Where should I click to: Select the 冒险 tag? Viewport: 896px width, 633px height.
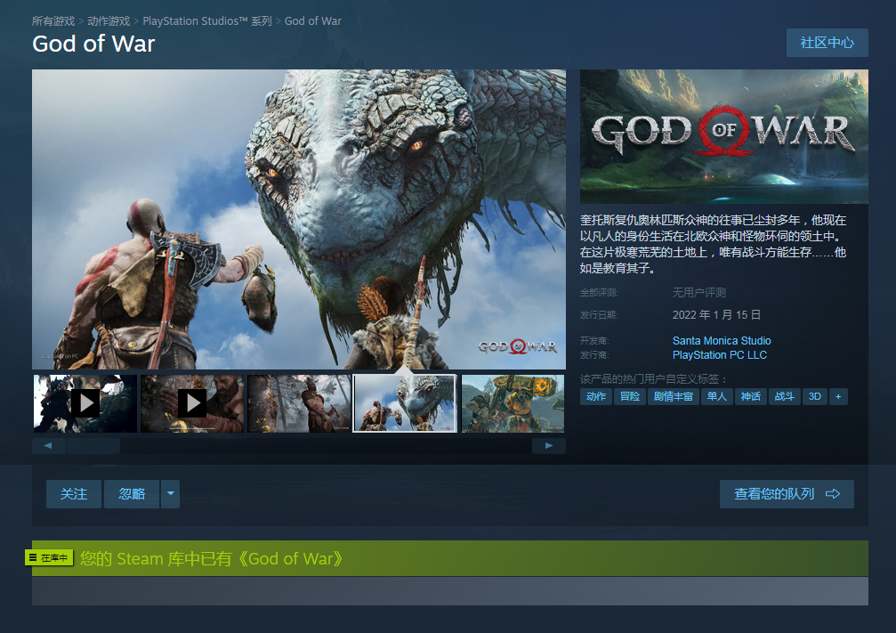pyautogui.click(x=630, y=396)
